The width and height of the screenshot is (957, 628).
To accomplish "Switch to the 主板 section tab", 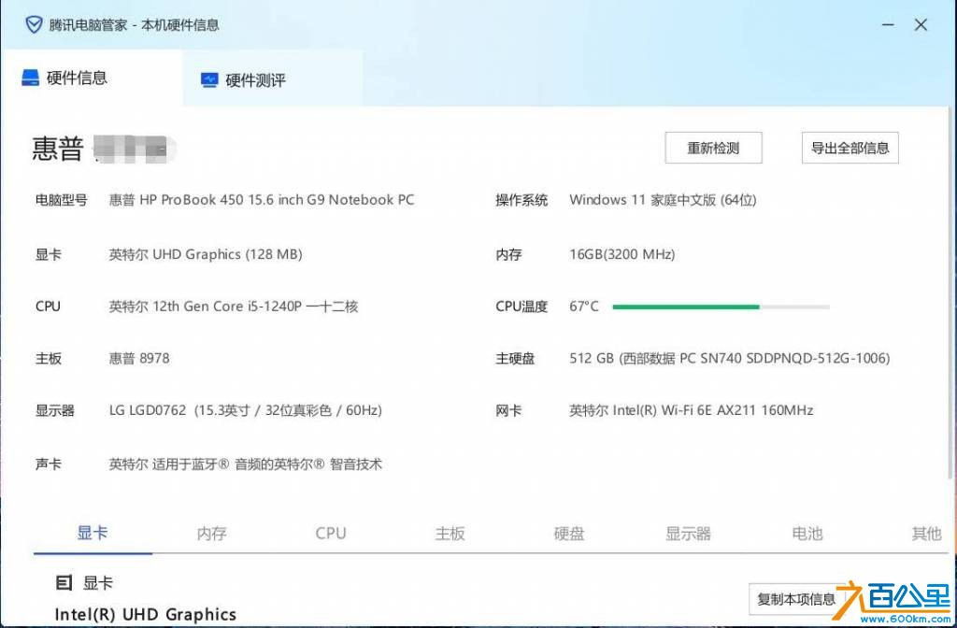I will [450, 533].
